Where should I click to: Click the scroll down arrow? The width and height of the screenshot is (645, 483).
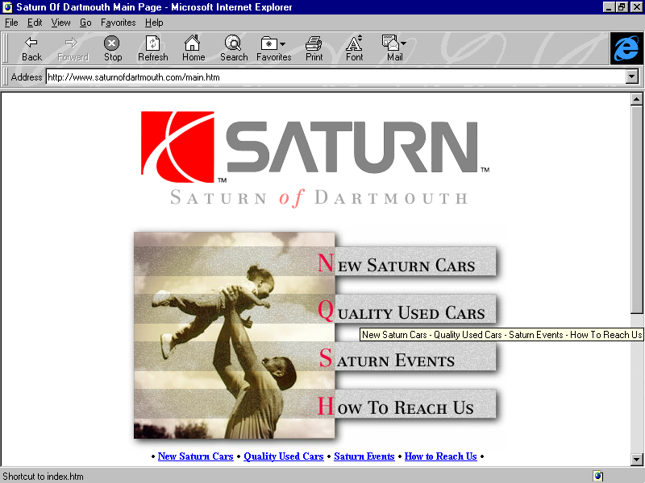[x=636, y=460]
